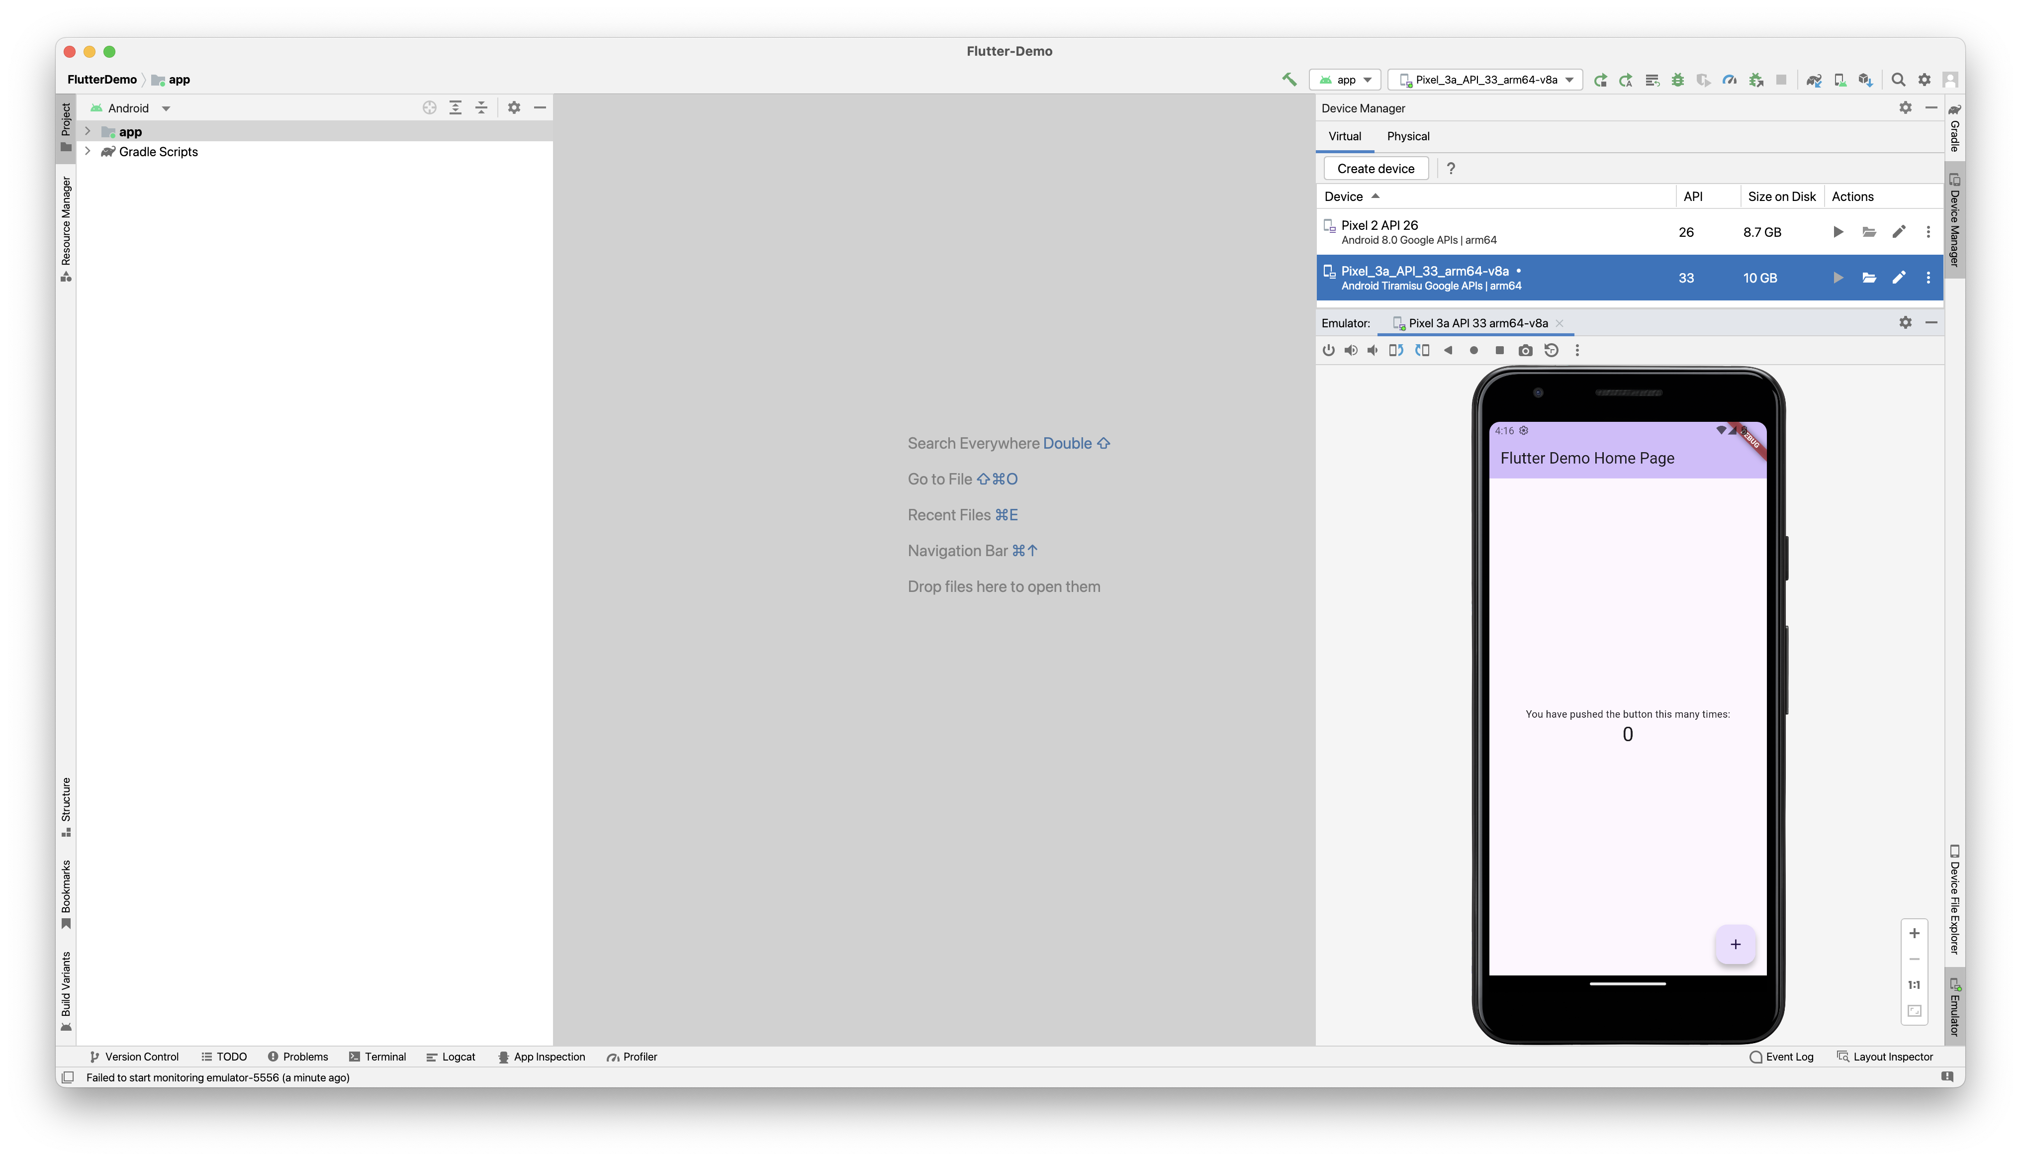Edit the Pixel_3a_API_33_arm64-v8a device

pyautogui.click(x=1899, y=278)
